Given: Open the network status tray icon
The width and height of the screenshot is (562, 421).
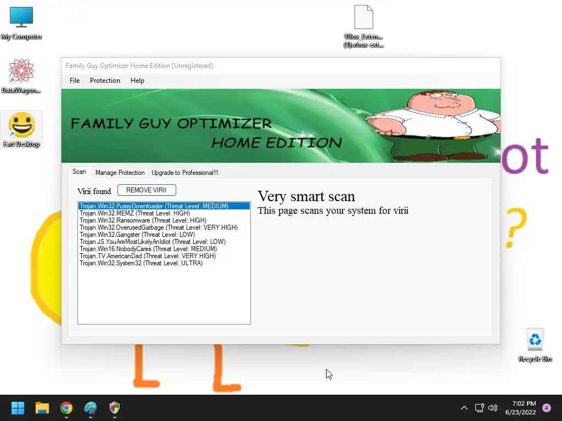Looking at the screenshot, I should coord(479,408).
